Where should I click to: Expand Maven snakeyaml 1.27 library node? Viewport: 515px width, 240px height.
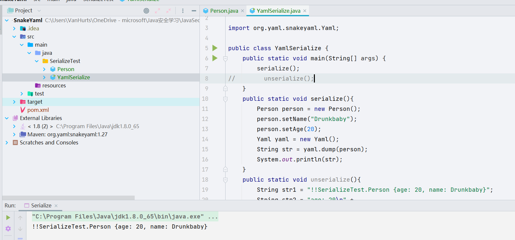pyautogui.click(x=14, y=134)
